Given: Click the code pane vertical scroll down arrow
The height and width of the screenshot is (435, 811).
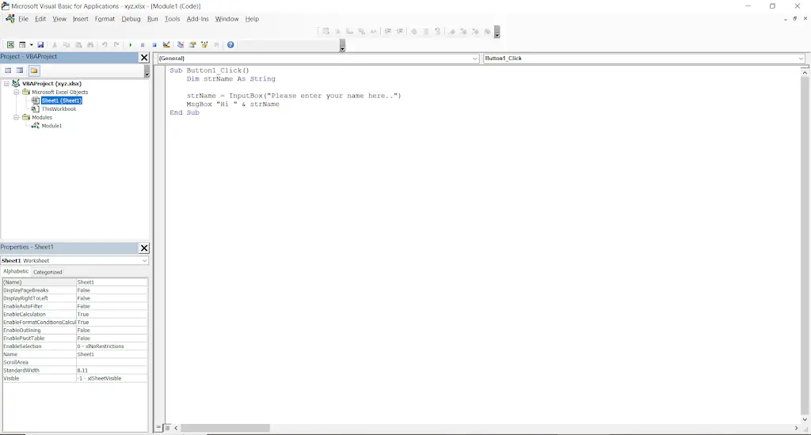Looking at the screenshot, I should 805,419.
